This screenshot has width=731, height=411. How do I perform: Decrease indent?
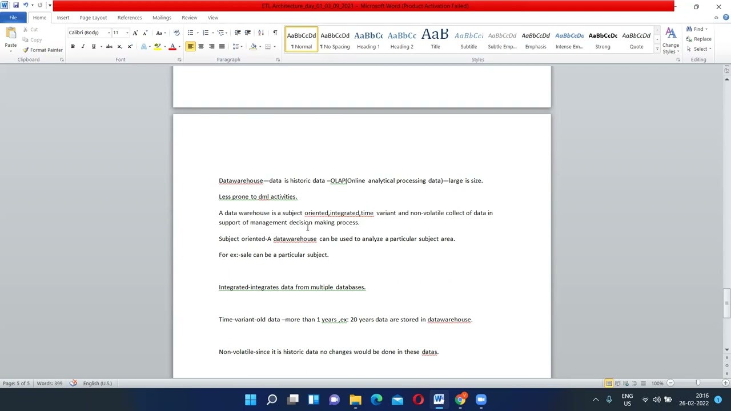(238, 33)
